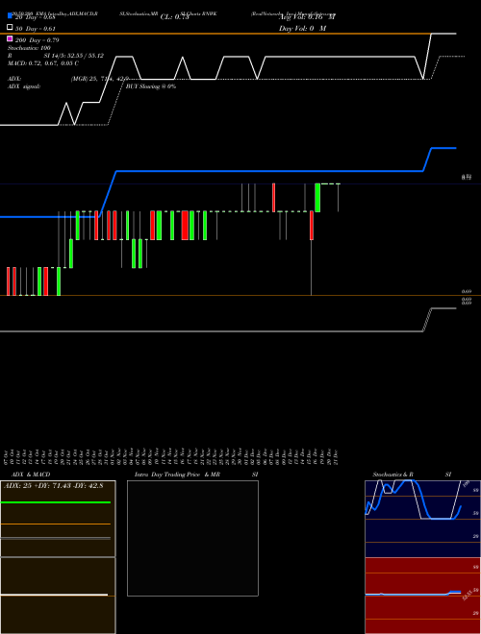
Task: Click the tall green candlestick near 0.73 level
Action: pos(317,198)
